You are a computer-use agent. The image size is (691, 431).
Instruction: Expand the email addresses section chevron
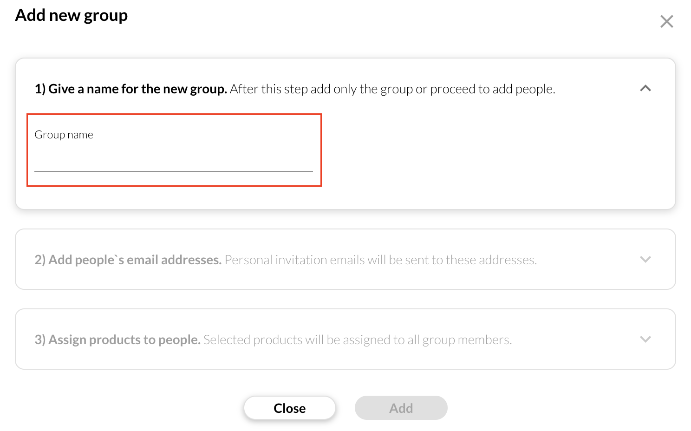tap(645, 259)
